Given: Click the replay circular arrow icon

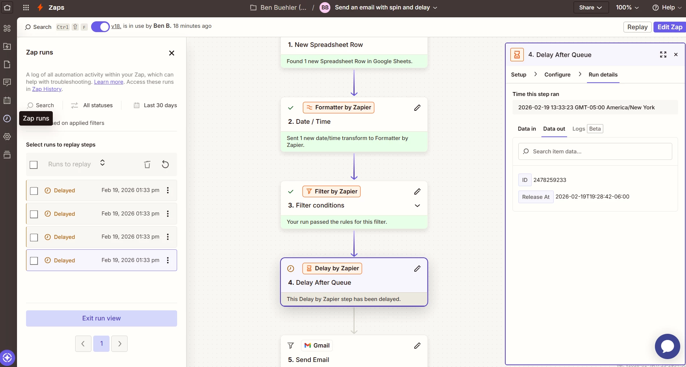Looking at the screenshot, I should pos(165,165).
